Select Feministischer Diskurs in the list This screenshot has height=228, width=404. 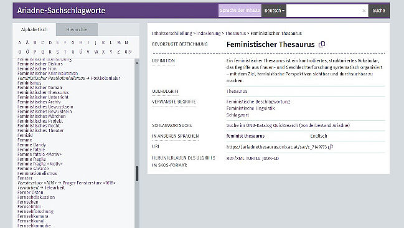click(40, 64)
